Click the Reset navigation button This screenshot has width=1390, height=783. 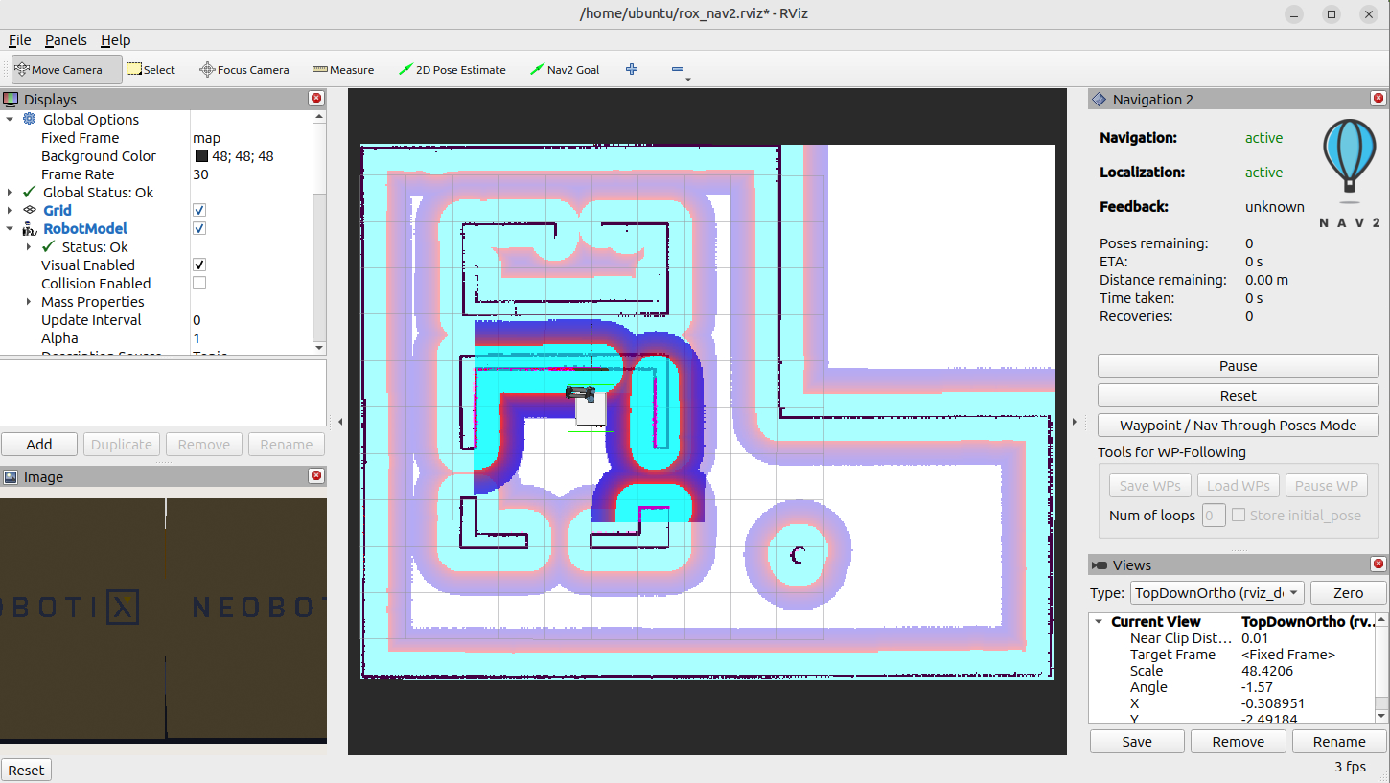coord(1238,395)
